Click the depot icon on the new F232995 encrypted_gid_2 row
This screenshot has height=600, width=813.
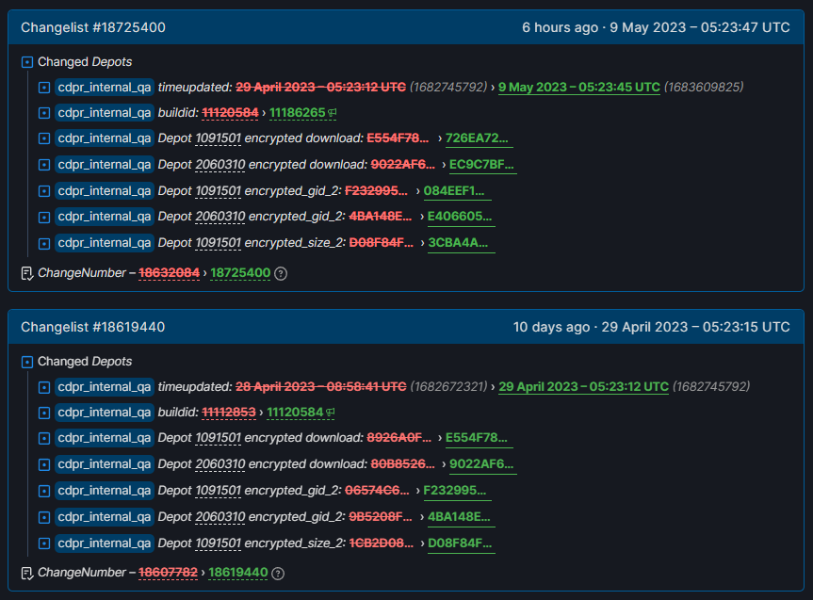click(44, 491)
